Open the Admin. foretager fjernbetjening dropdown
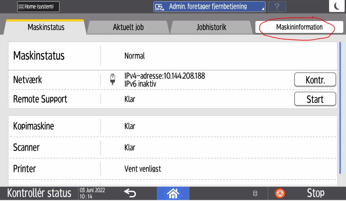 tap(209, 6)
